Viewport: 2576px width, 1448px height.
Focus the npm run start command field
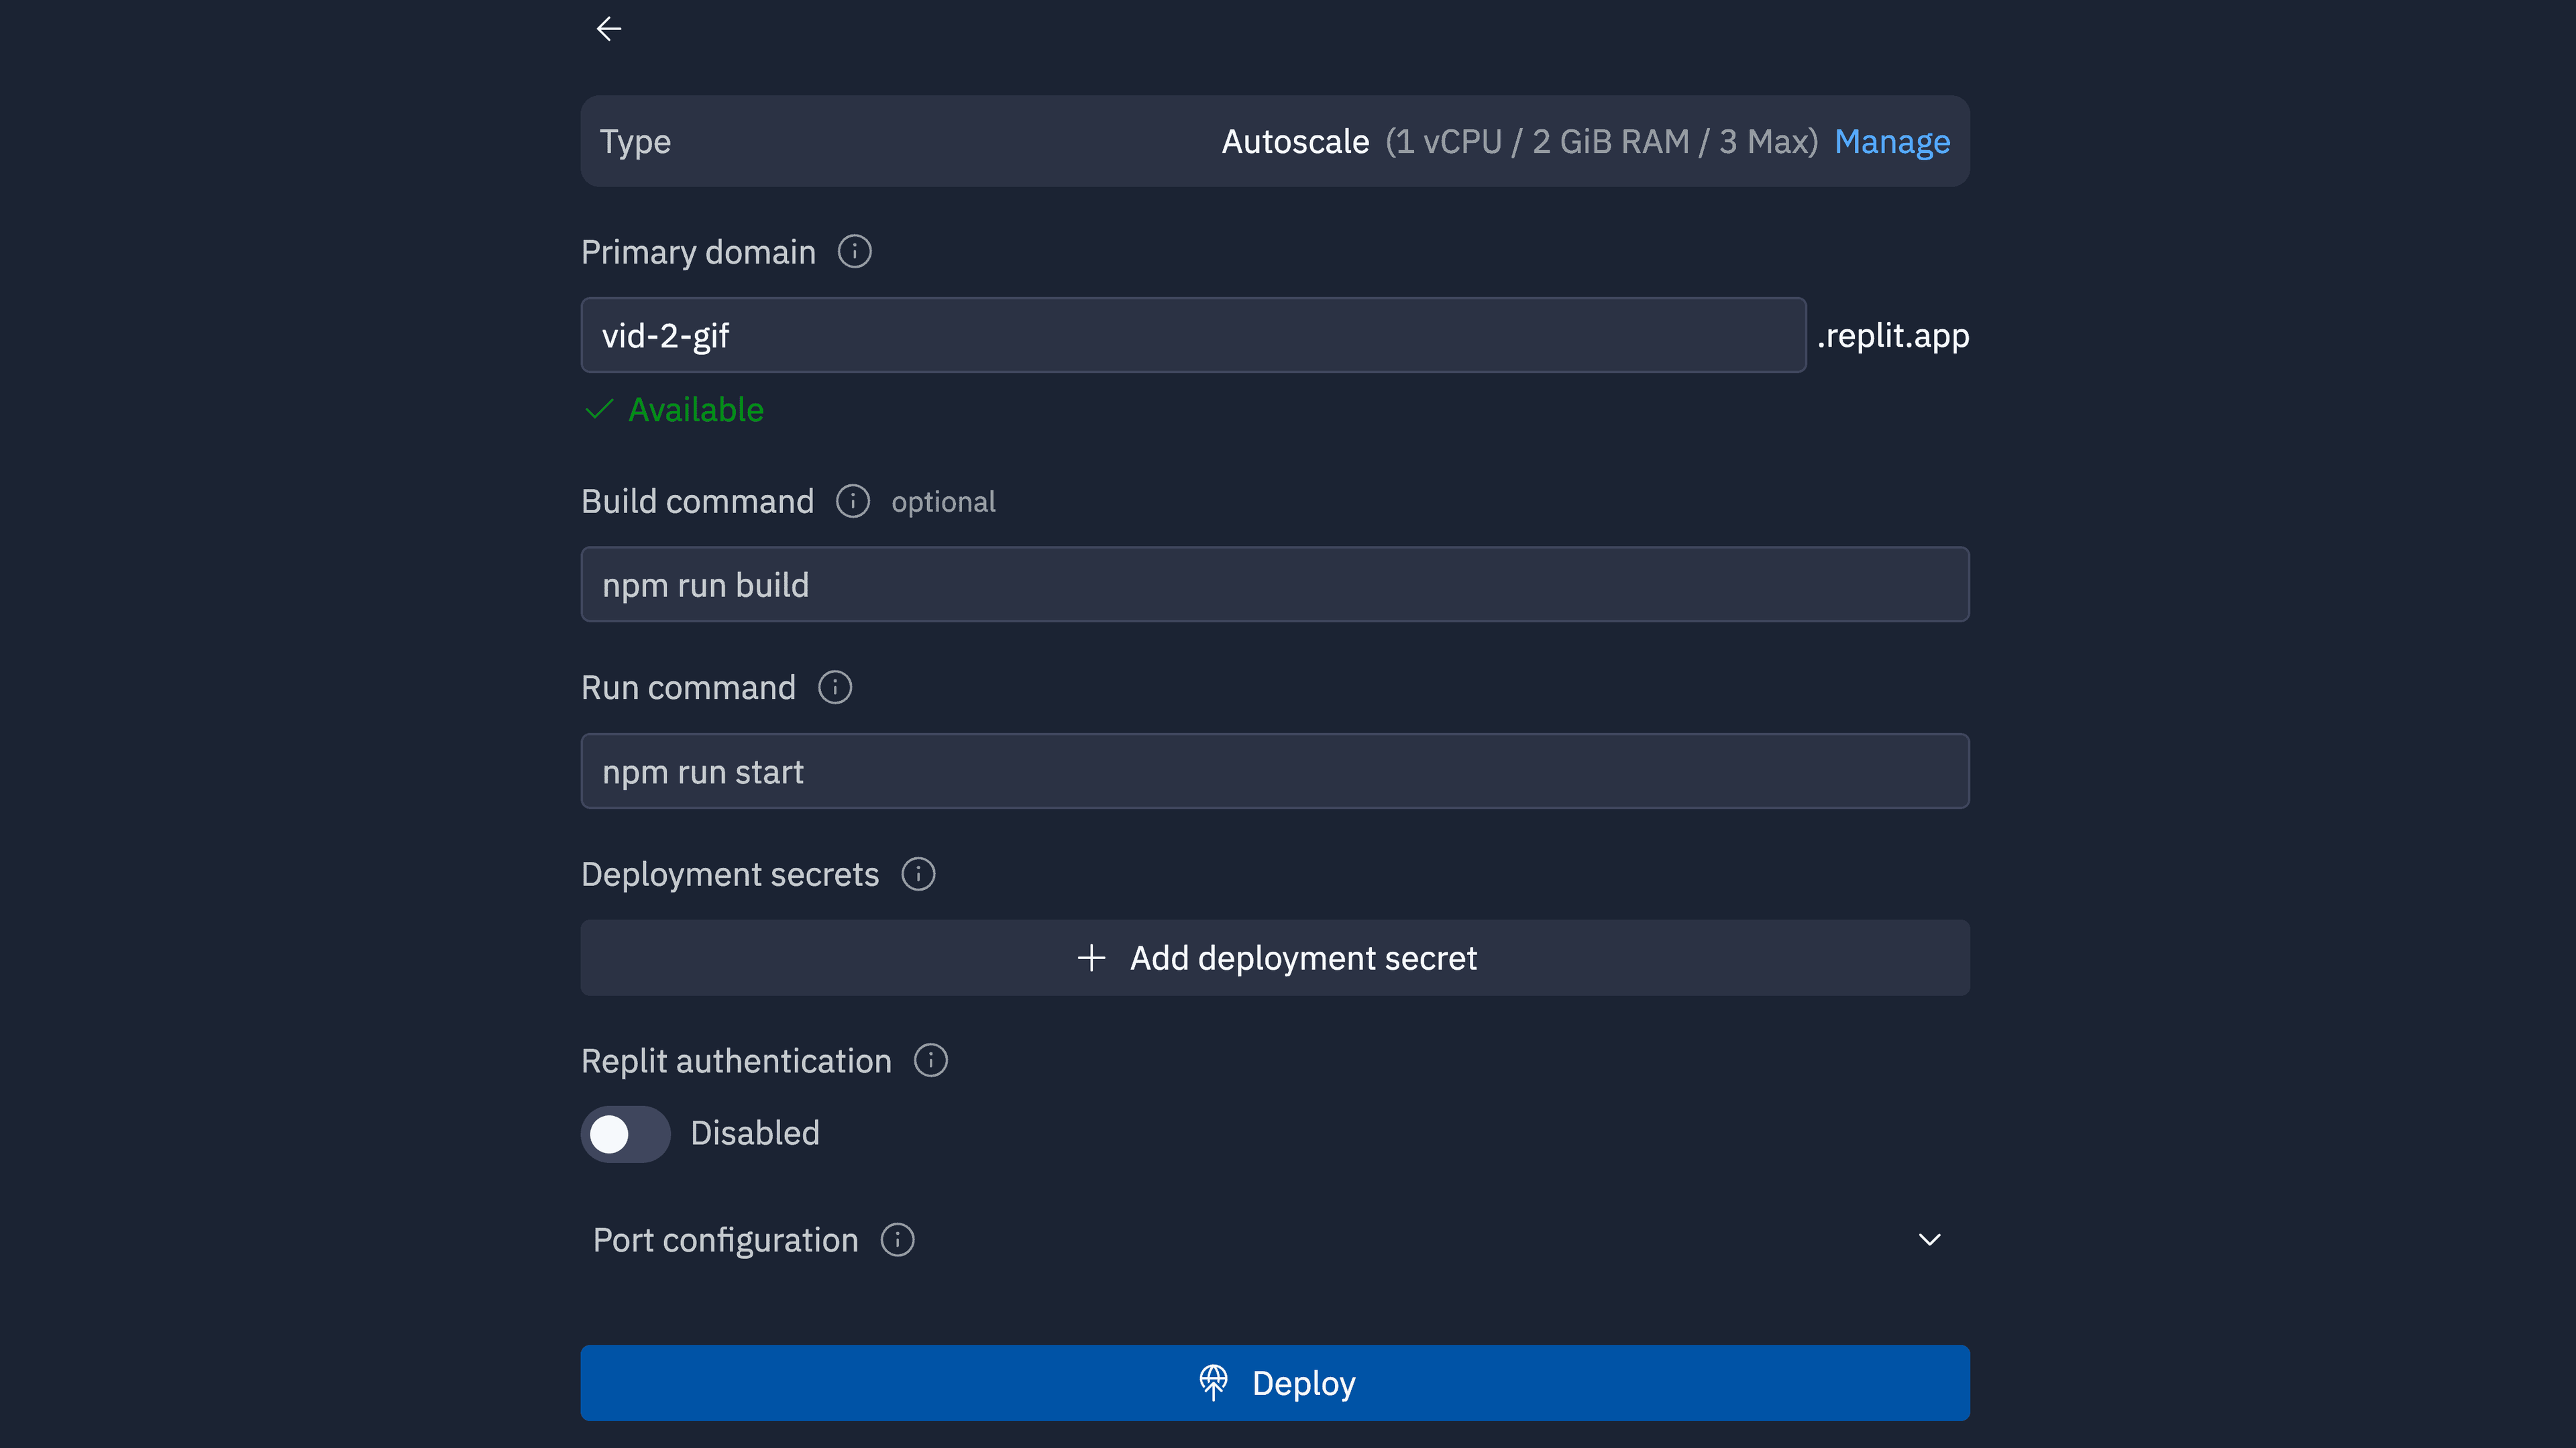pos(1274,771)
